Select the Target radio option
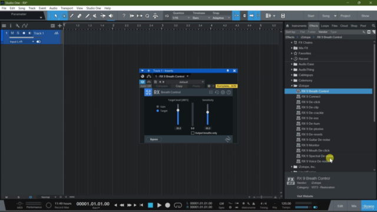The image size is (377, 212). tap(158, 111)
